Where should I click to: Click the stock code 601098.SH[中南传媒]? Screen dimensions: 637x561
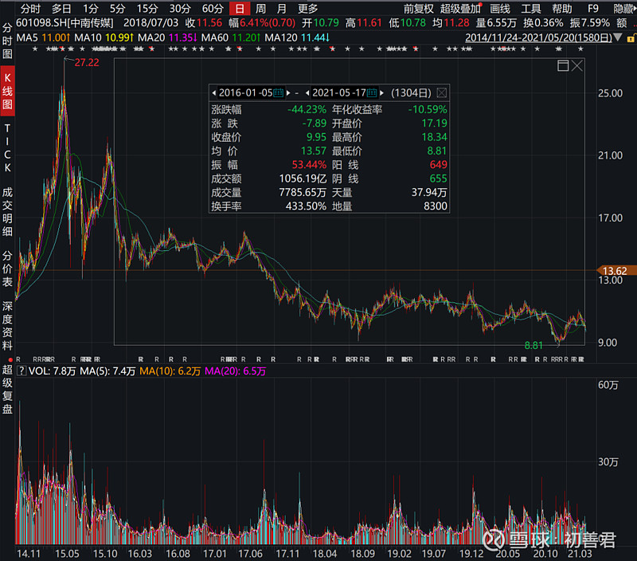coord(64,23)
